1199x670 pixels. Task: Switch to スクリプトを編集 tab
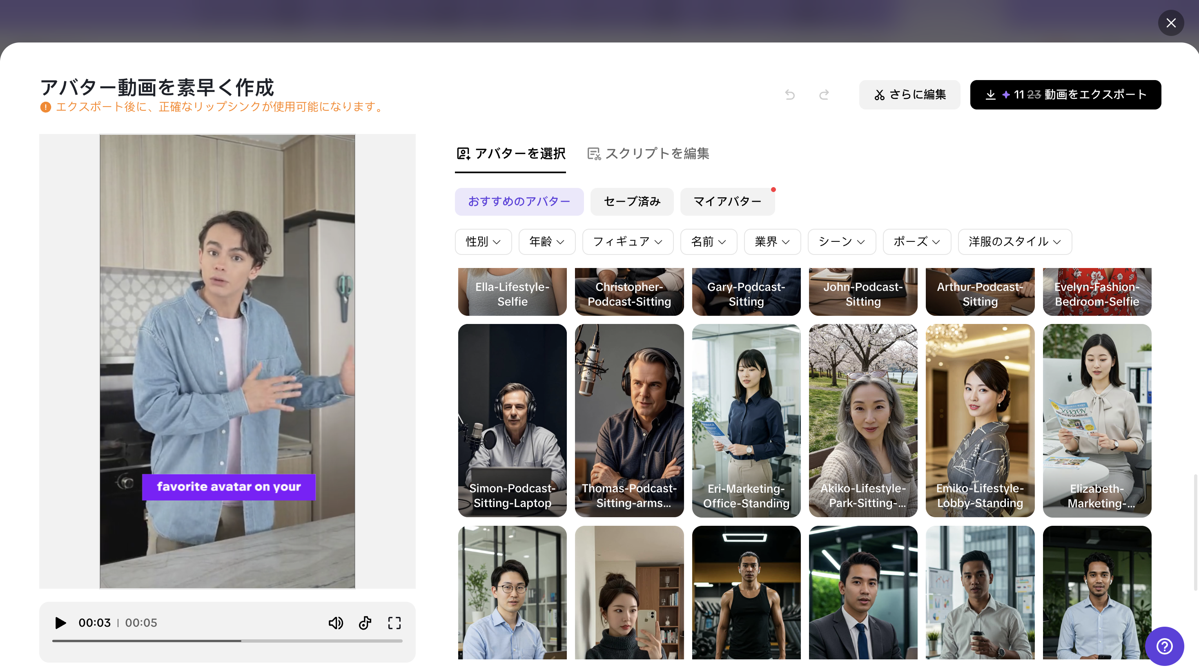click(x=648, y=154)
